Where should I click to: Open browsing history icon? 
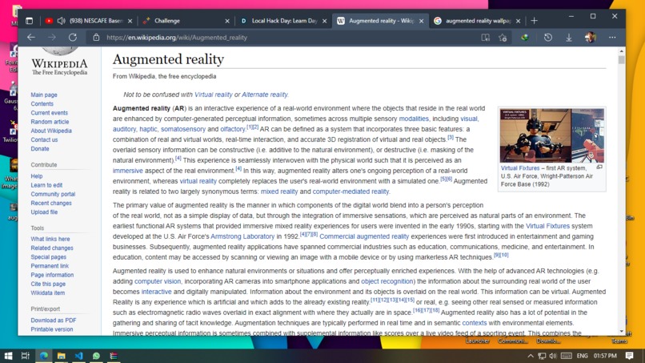[548, 38]
